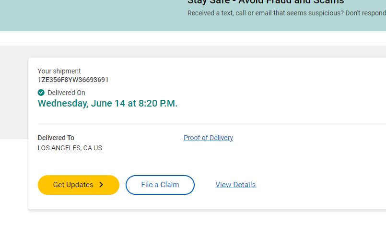
Task: Click the white space below the shipment card
Action: tap(192, 226)
